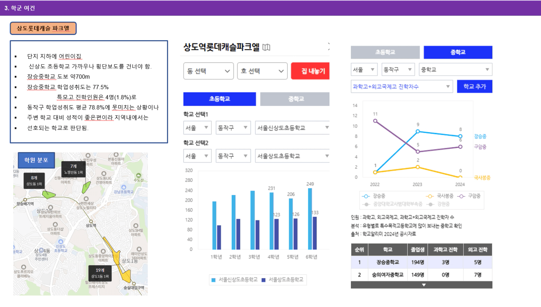The width and height of the screenshot is (541, 307).
Task: Click the 학원 분포 label on map
Action: pos(36,160)
